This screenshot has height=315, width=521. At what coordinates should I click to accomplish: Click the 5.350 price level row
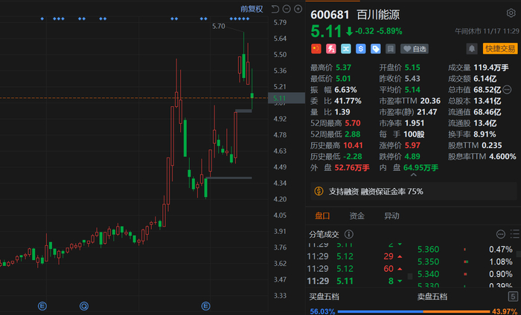coord(465,262)
